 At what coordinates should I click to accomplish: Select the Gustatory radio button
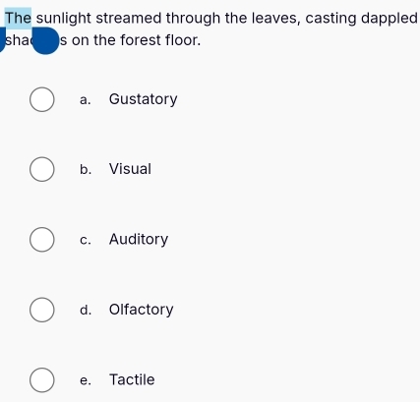point(42,99)
